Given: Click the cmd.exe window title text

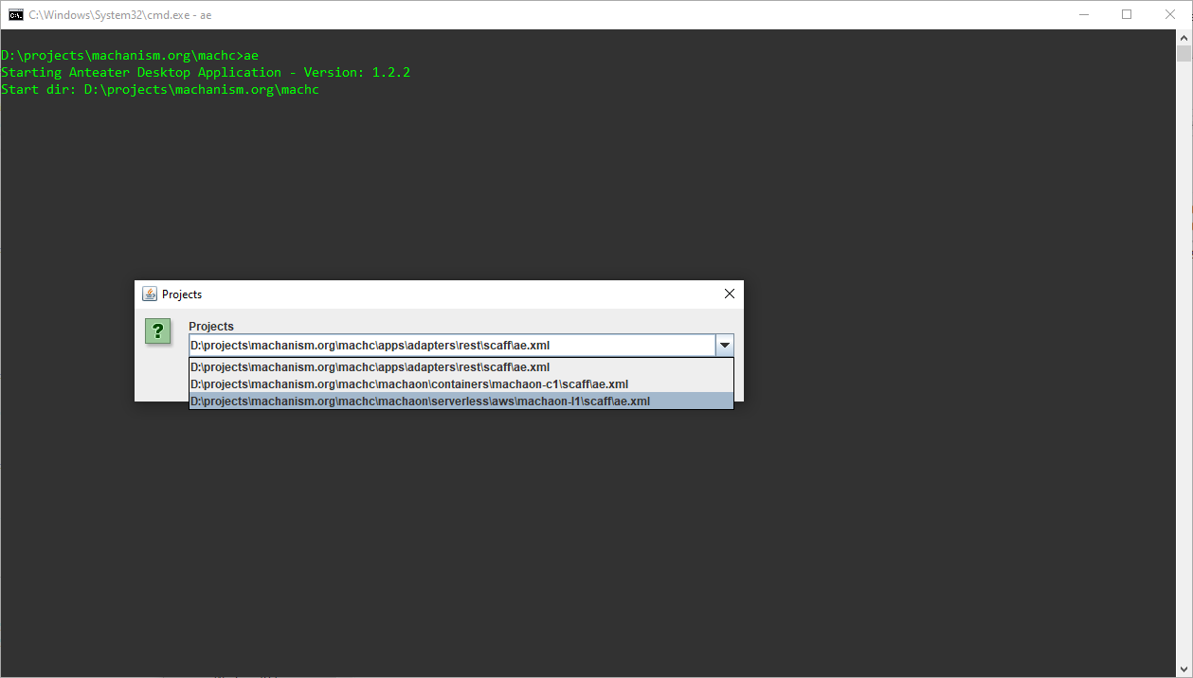Looking at the screenshot, I should [x=120, y=14].
